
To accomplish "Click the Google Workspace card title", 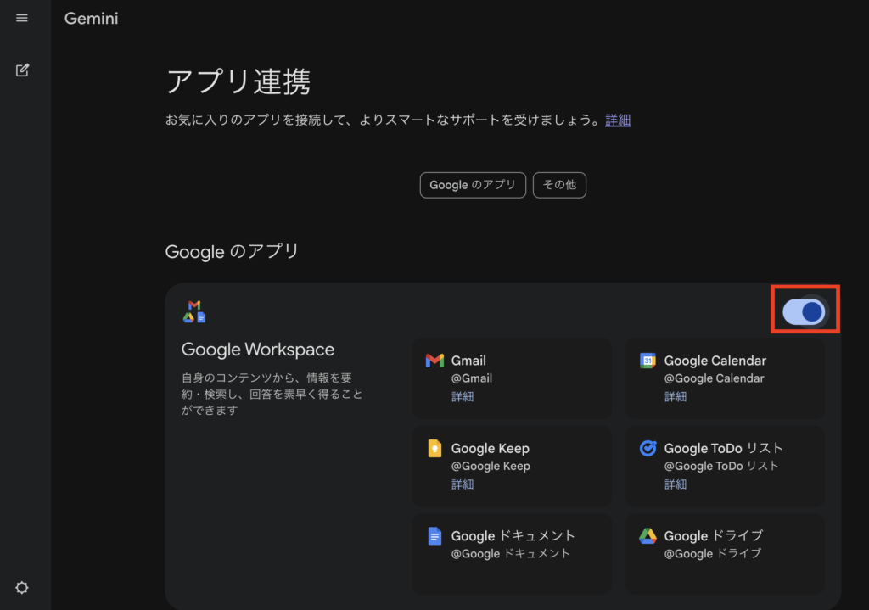I will (258, 350).
